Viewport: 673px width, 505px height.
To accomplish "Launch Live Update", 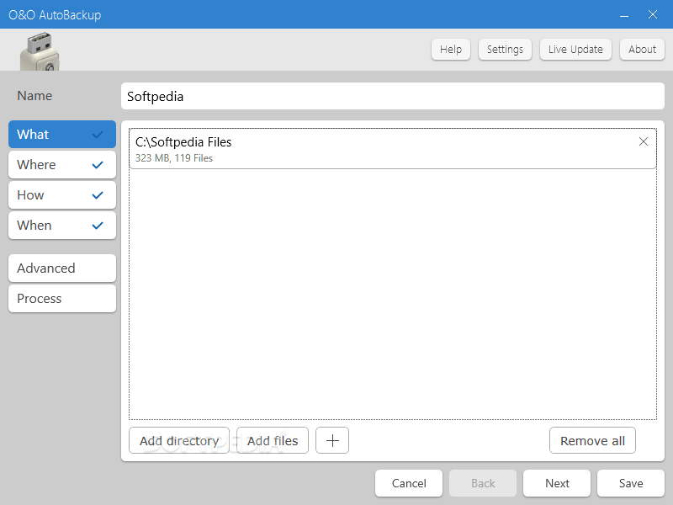I will (575, 50).
